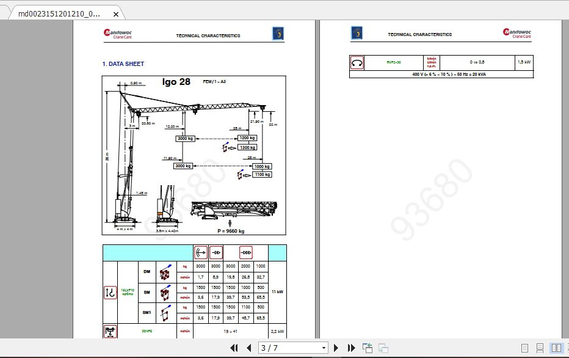Jump to the first page
Viewport: 569px width, 358px height.
[235, 348]
